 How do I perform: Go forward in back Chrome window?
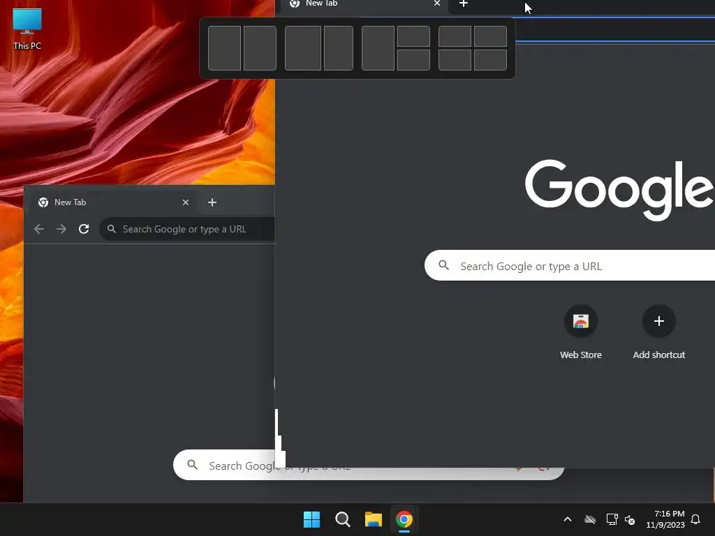pyautogui.click(x=61, y=229)
